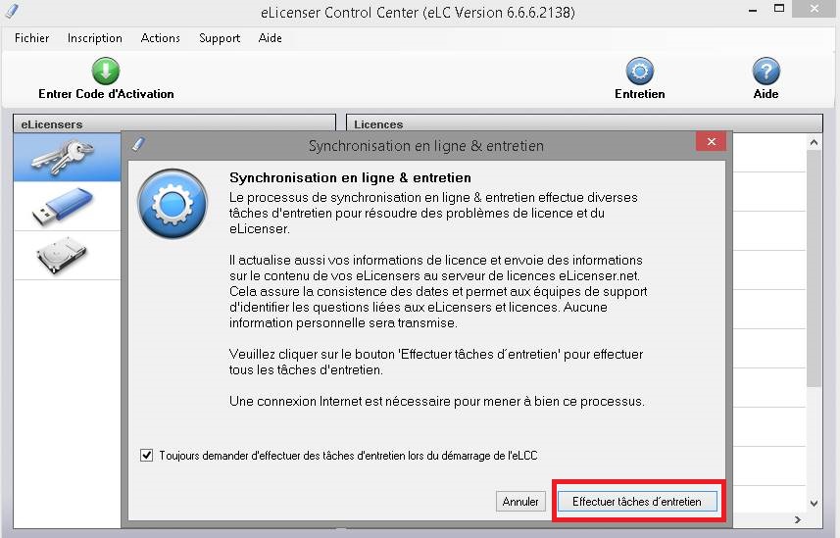Screen dimensions: 840x538
Task: Click the Aide question mark icon
Action: coord(766,71)
